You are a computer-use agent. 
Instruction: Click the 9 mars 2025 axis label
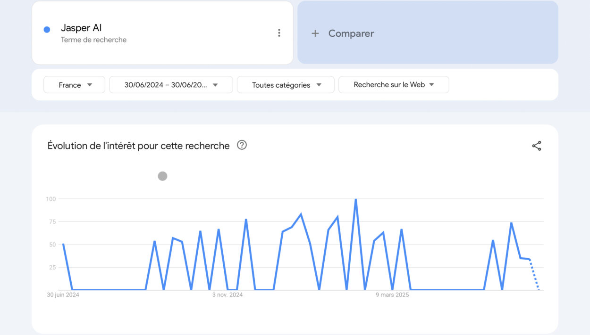tap(392, 295)
